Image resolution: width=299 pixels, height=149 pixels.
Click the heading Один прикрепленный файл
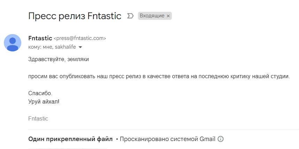pyautogui.click(x=70, y=139)
